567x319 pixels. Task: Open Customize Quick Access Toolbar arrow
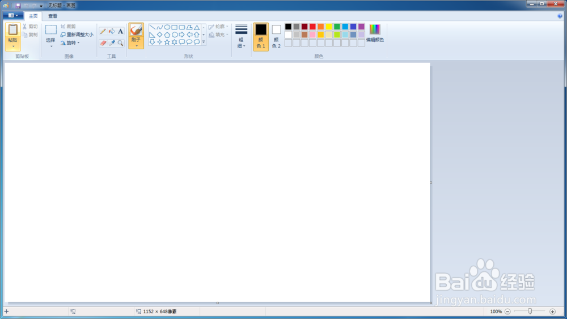click(x=41, y=6)
